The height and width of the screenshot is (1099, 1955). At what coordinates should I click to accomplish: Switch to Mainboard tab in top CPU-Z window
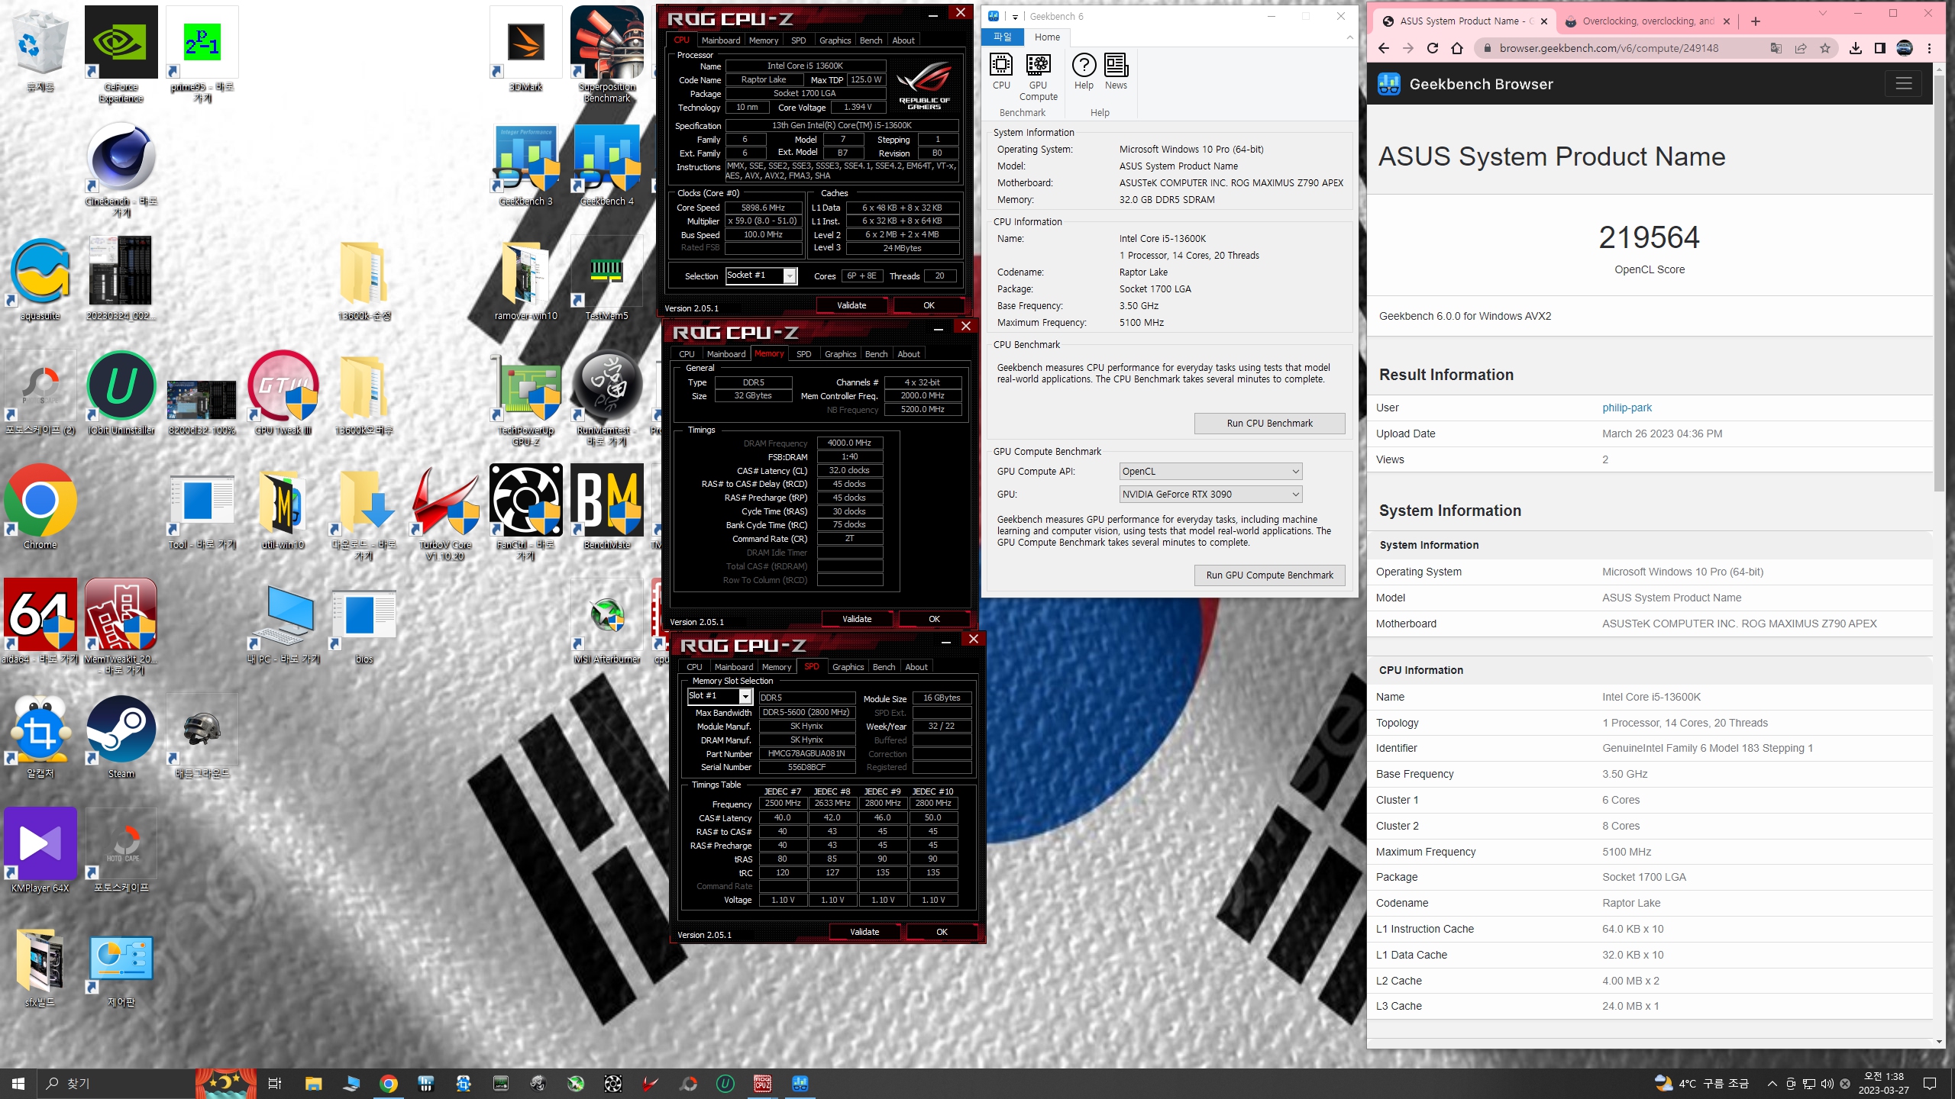pos(720,40)
